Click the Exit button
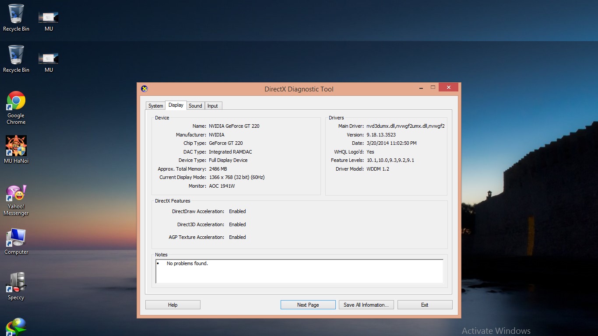The width and height of the screenshot is (598, 336). pos(425,305)
